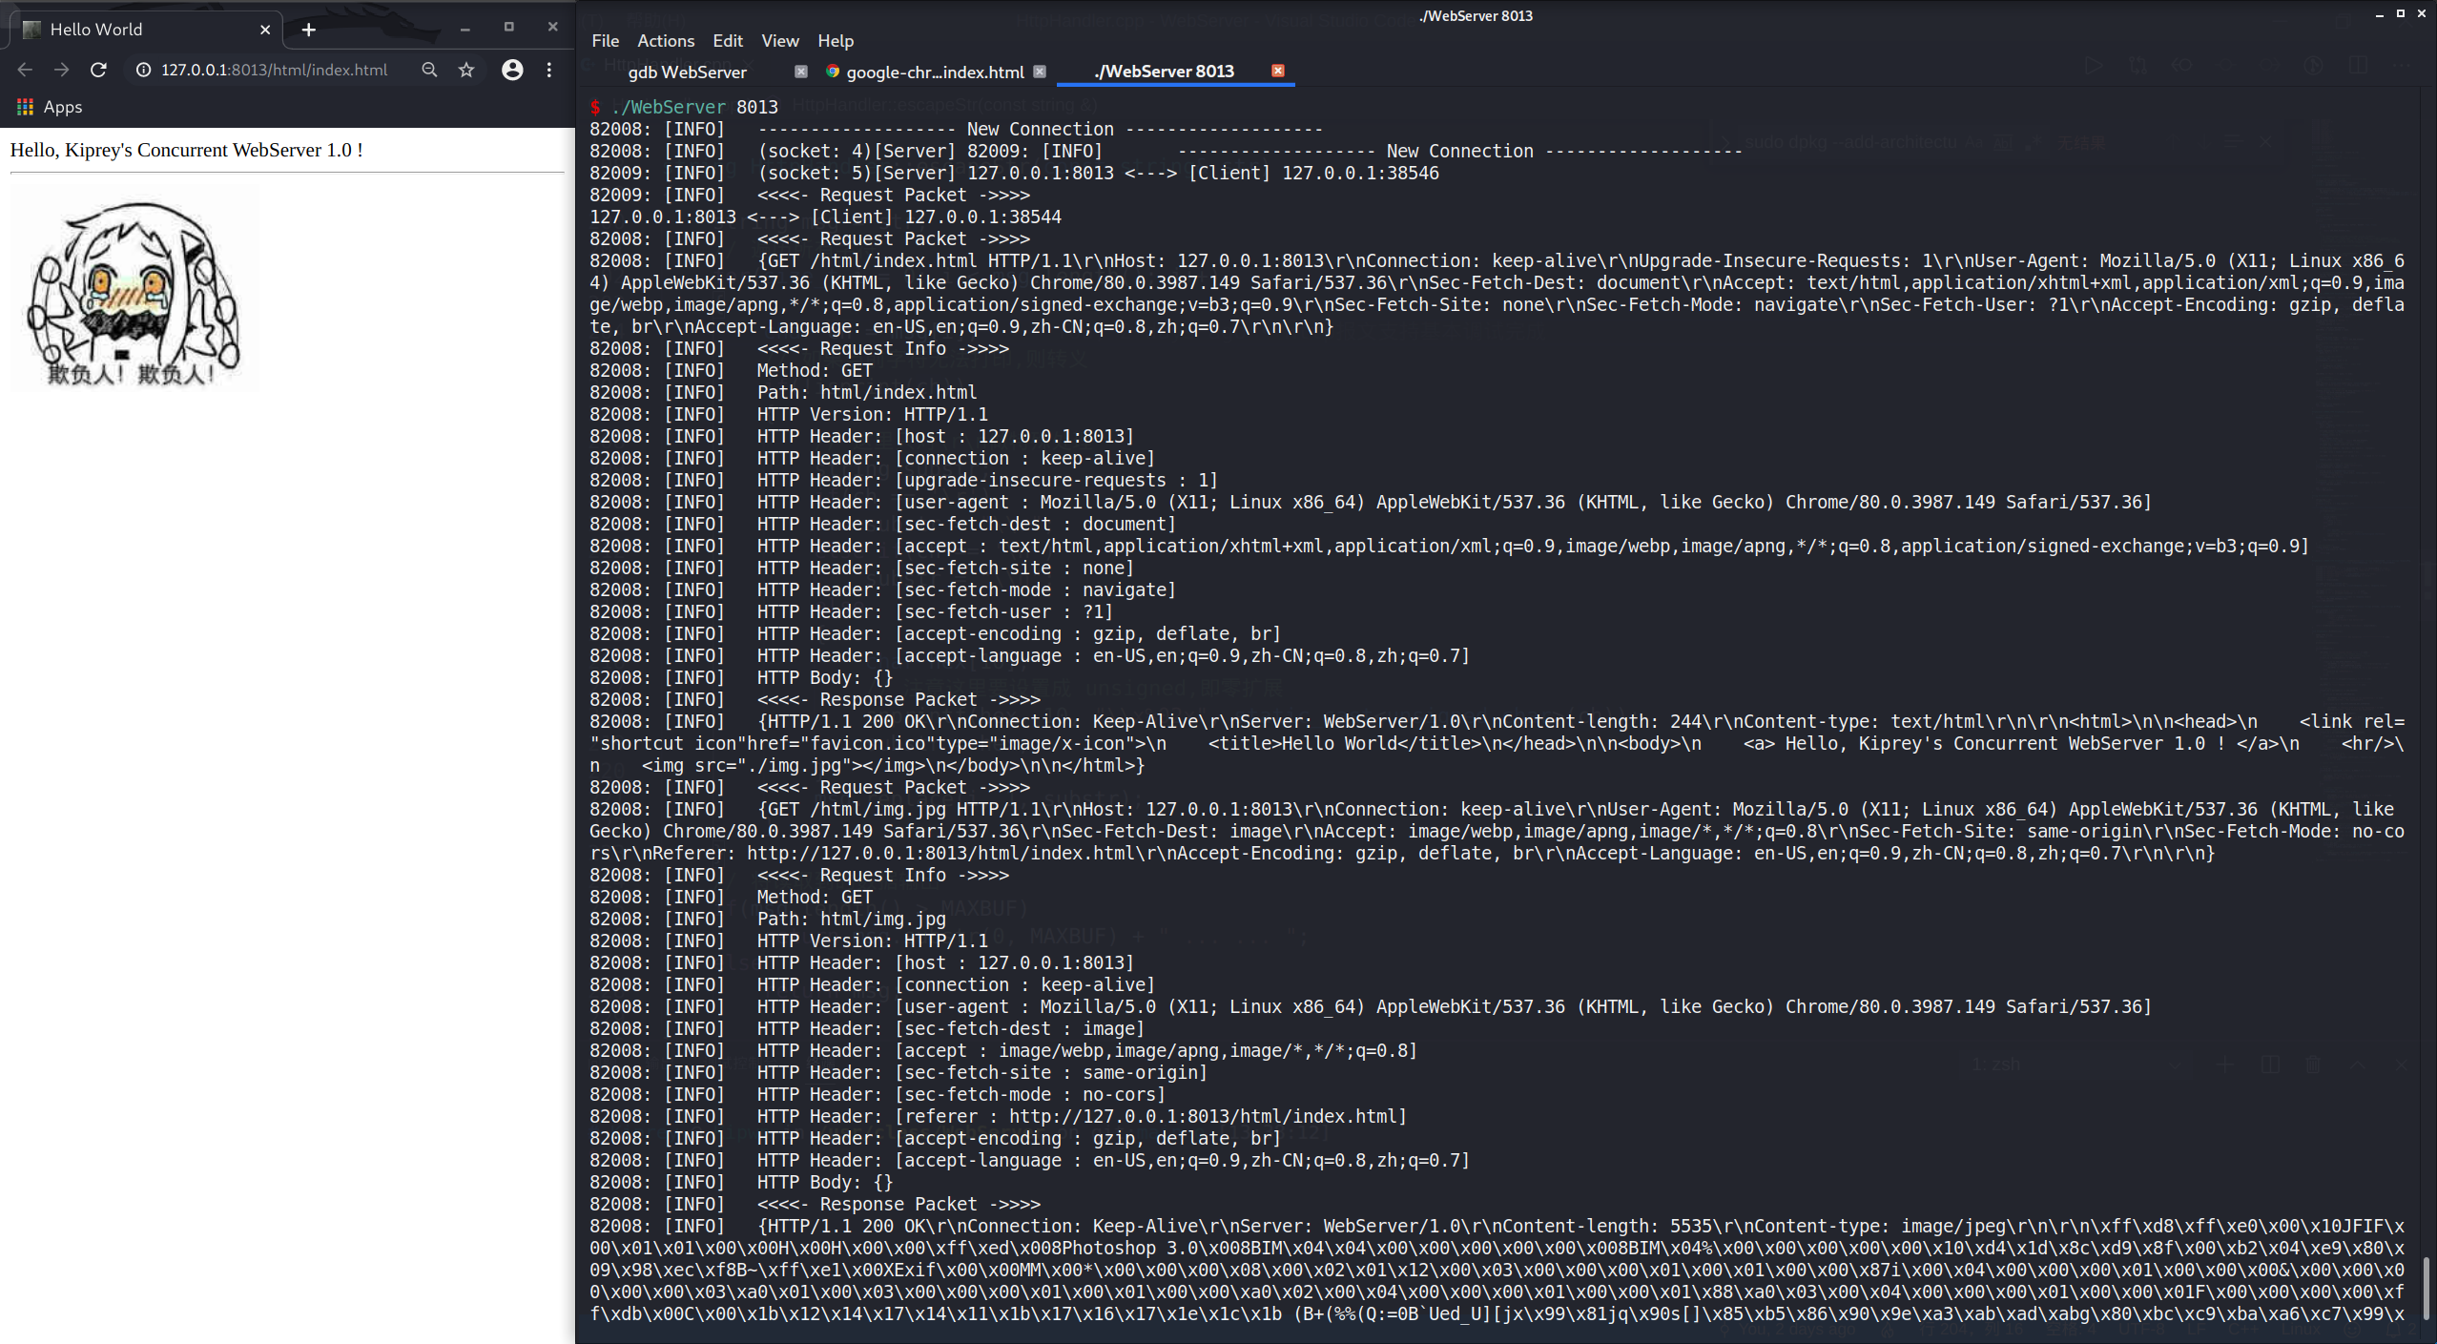
Task: Click the Chrome profile account icon
Action: pos(509,70)
